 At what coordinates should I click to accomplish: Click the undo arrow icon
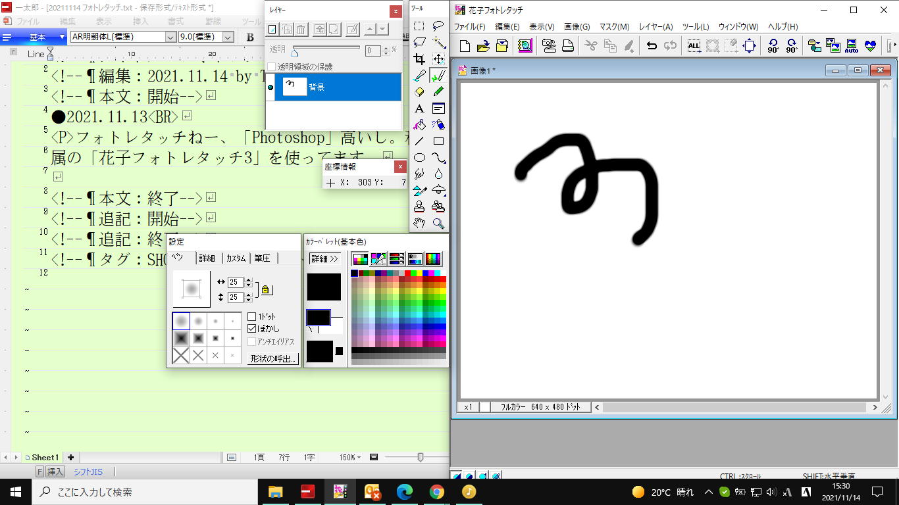point(652,46)
